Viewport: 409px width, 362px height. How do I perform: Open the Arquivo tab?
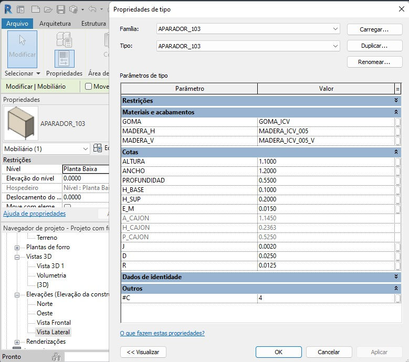pyautogui.click(x=17, y=24)
